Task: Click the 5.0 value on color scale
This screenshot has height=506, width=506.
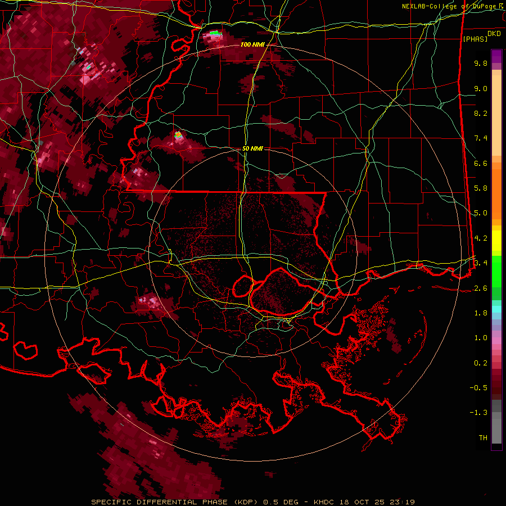Action: coord(481,213)
